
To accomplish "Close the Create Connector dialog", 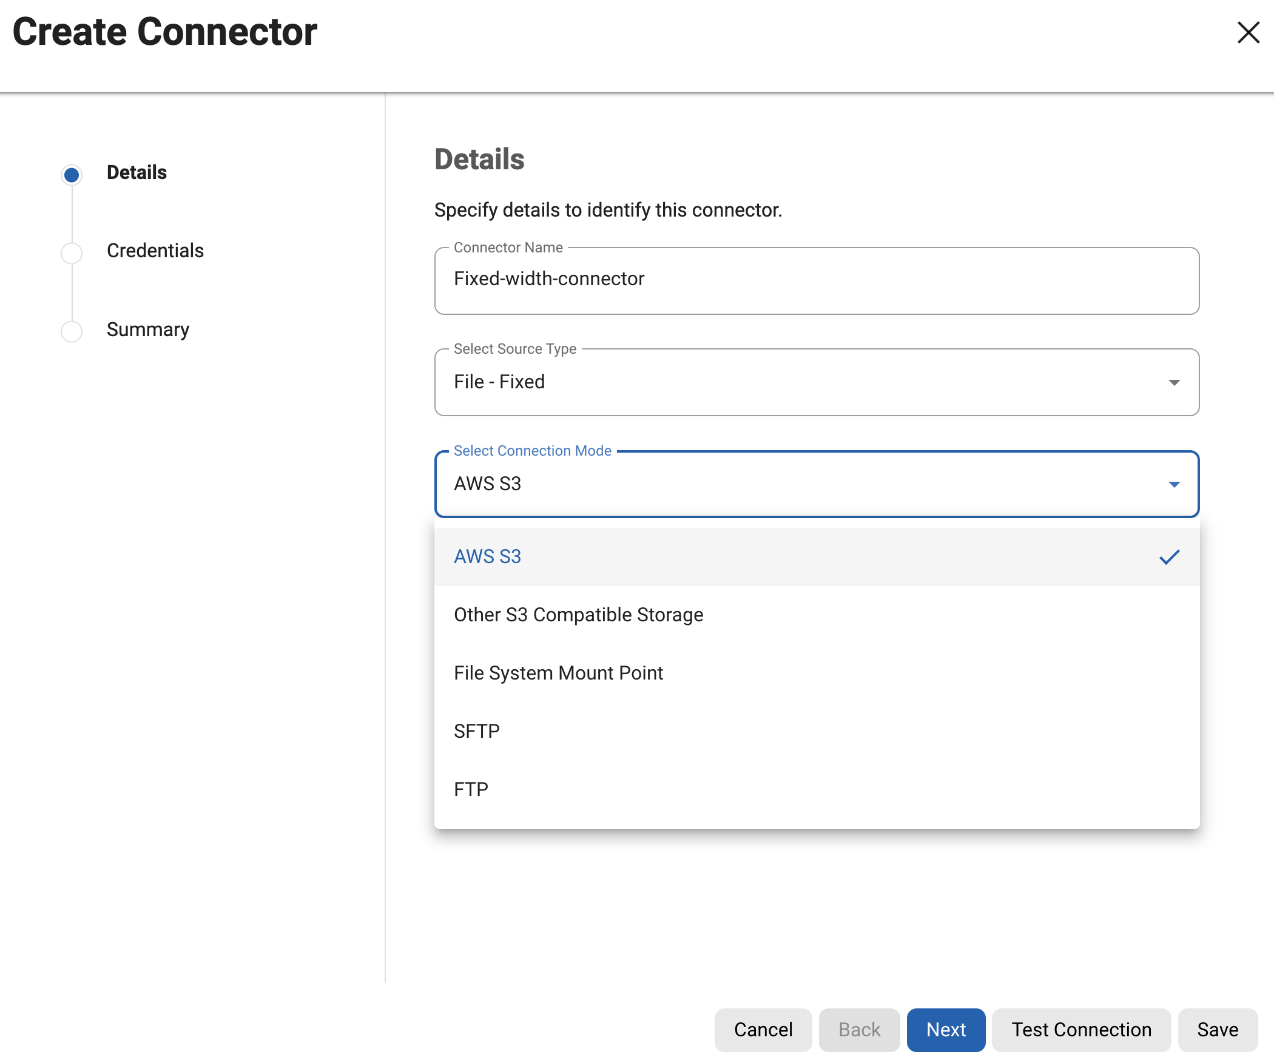I will click(1247, 33).
